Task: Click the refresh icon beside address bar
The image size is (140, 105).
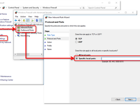Action: tap(83, 8)
